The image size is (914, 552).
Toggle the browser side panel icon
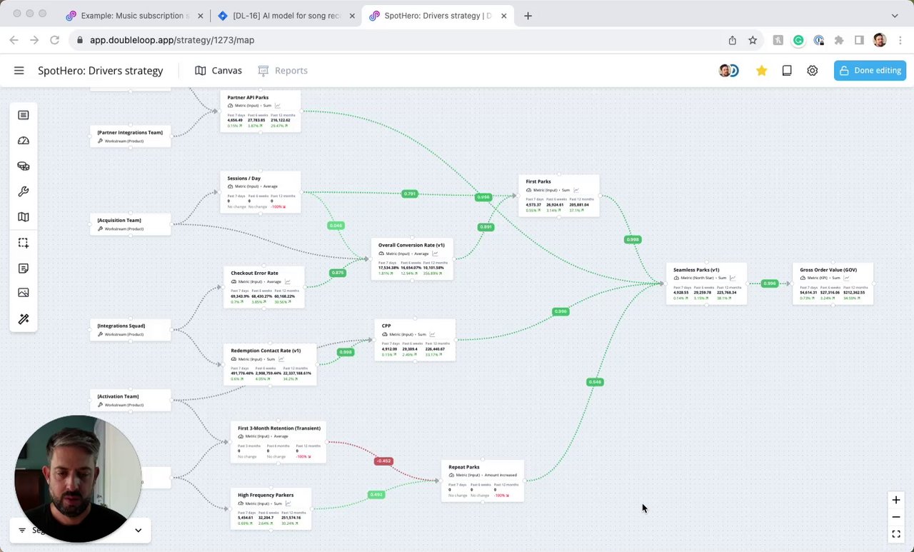coord(859,41)
